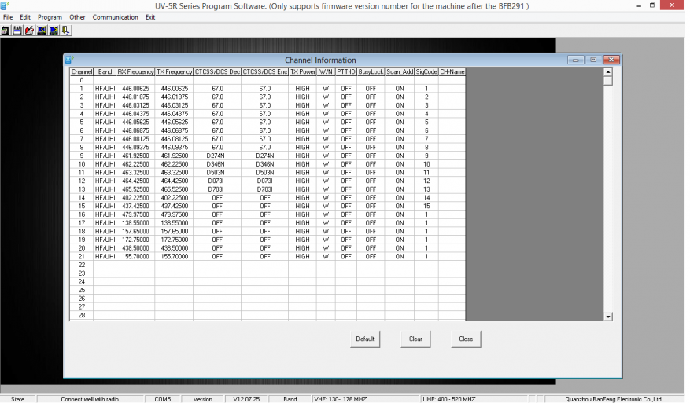Select the BusyLock OFF cell in channel 3

[371, 105]
